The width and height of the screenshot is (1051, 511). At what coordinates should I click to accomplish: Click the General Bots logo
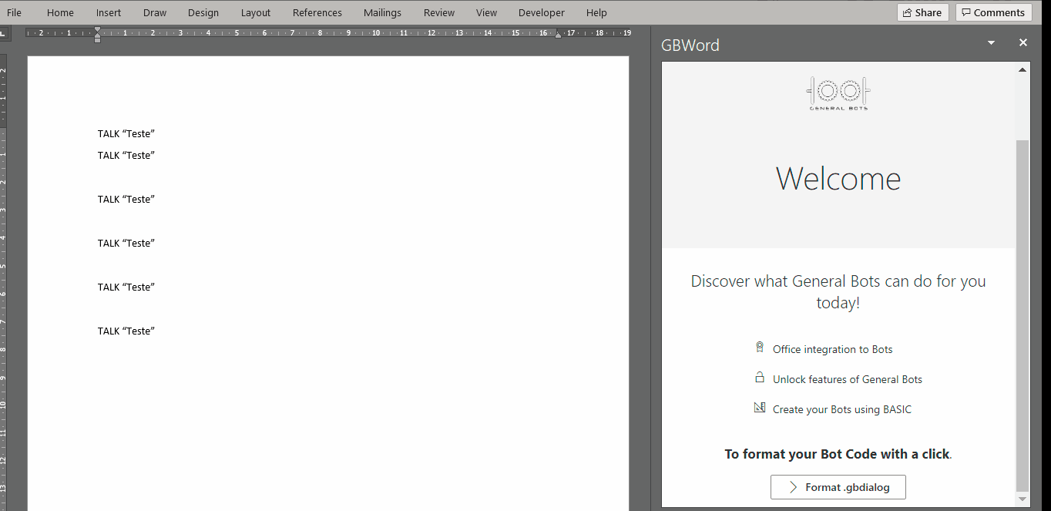[x=838, y=92]
